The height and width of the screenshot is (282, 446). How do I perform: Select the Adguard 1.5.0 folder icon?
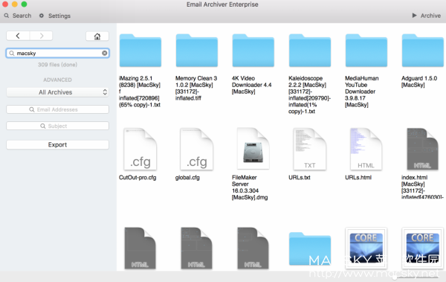[x=423, y=51]
